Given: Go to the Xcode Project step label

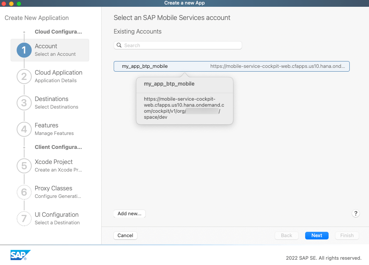Looking at the screenshot, I should click(x=54, y=162).
